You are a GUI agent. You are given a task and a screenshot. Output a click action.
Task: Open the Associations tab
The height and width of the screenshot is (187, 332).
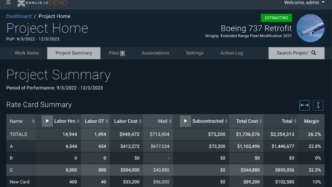(155, 53)
